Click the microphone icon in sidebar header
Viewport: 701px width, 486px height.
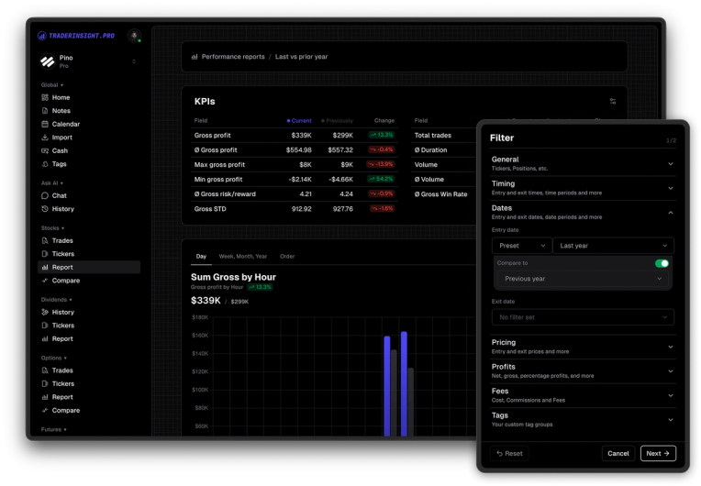[x=134, y=35]
